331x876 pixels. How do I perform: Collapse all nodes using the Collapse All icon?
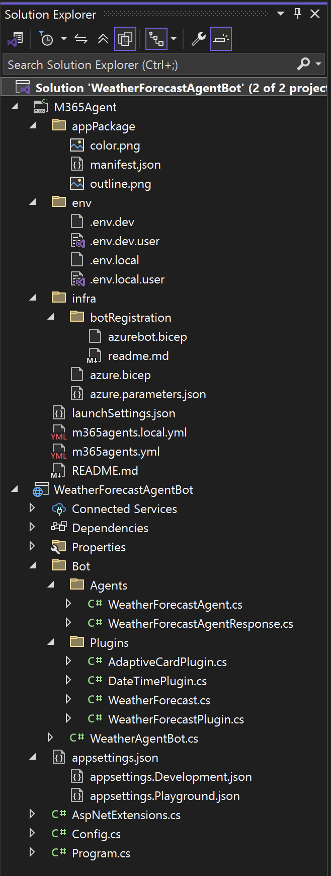103,39
